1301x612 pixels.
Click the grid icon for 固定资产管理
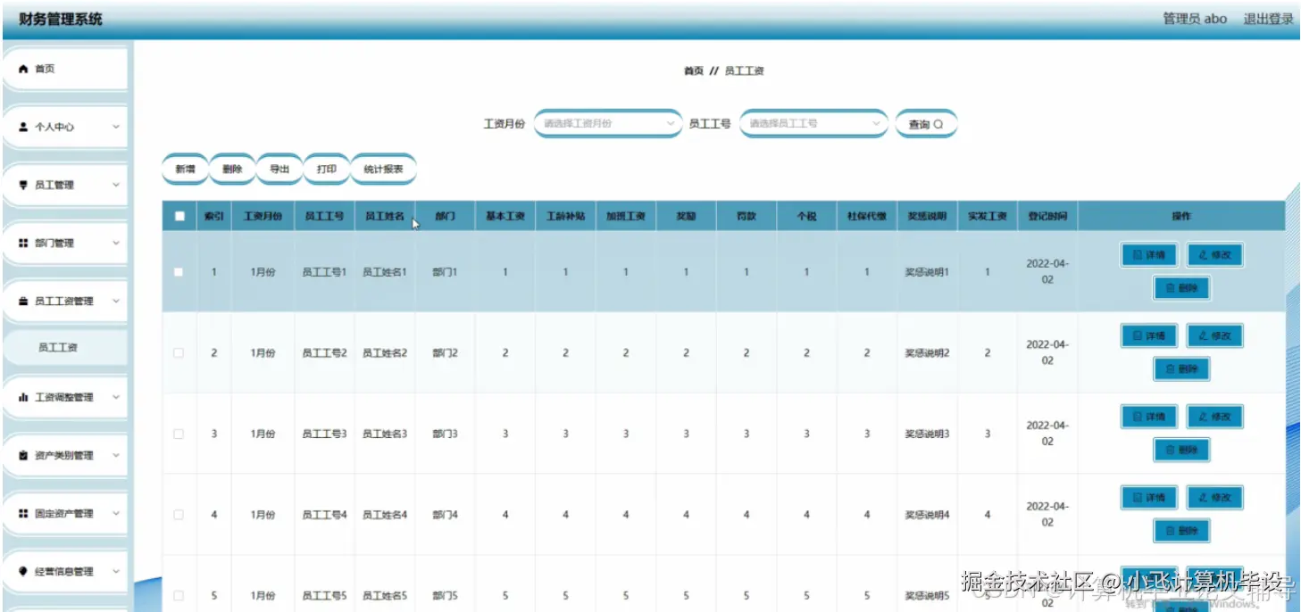click(x=24, y=513)
